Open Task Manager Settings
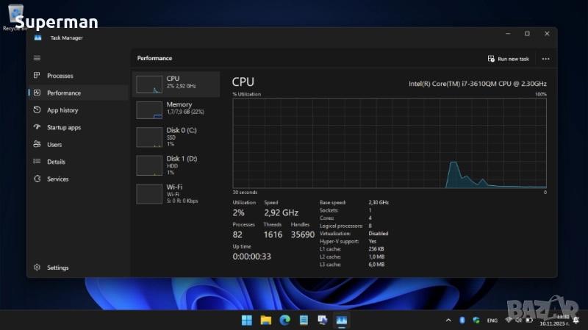588x330 pixels. point(57,268)
